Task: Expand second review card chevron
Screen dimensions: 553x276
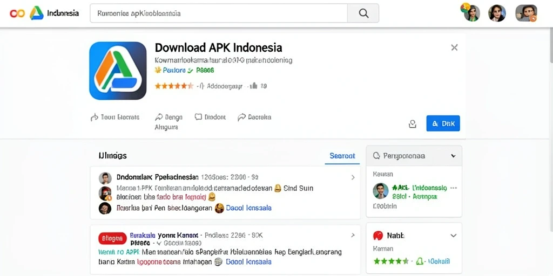Action: (353, 235)
